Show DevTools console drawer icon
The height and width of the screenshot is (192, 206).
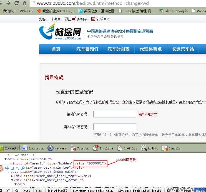[x=8, y=190]
